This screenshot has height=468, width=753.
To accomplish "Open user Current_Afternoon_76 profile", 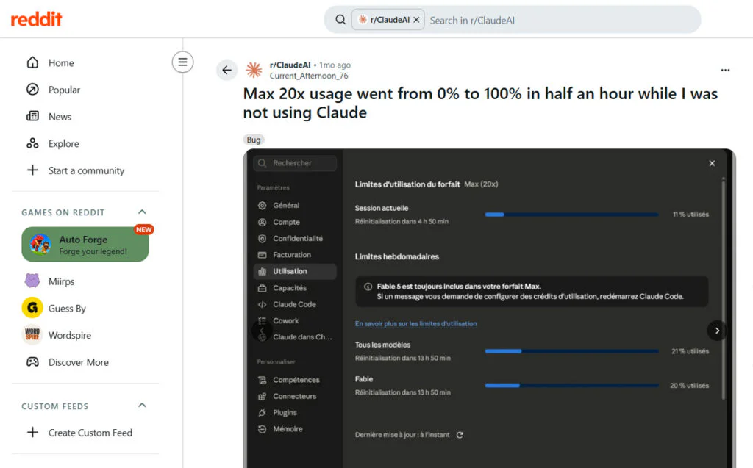I will (309, 76).
